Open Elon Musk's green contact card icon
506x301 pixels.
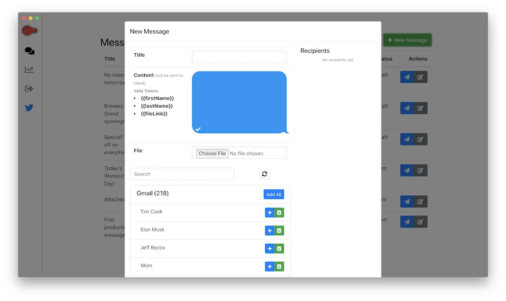point(279,231)
